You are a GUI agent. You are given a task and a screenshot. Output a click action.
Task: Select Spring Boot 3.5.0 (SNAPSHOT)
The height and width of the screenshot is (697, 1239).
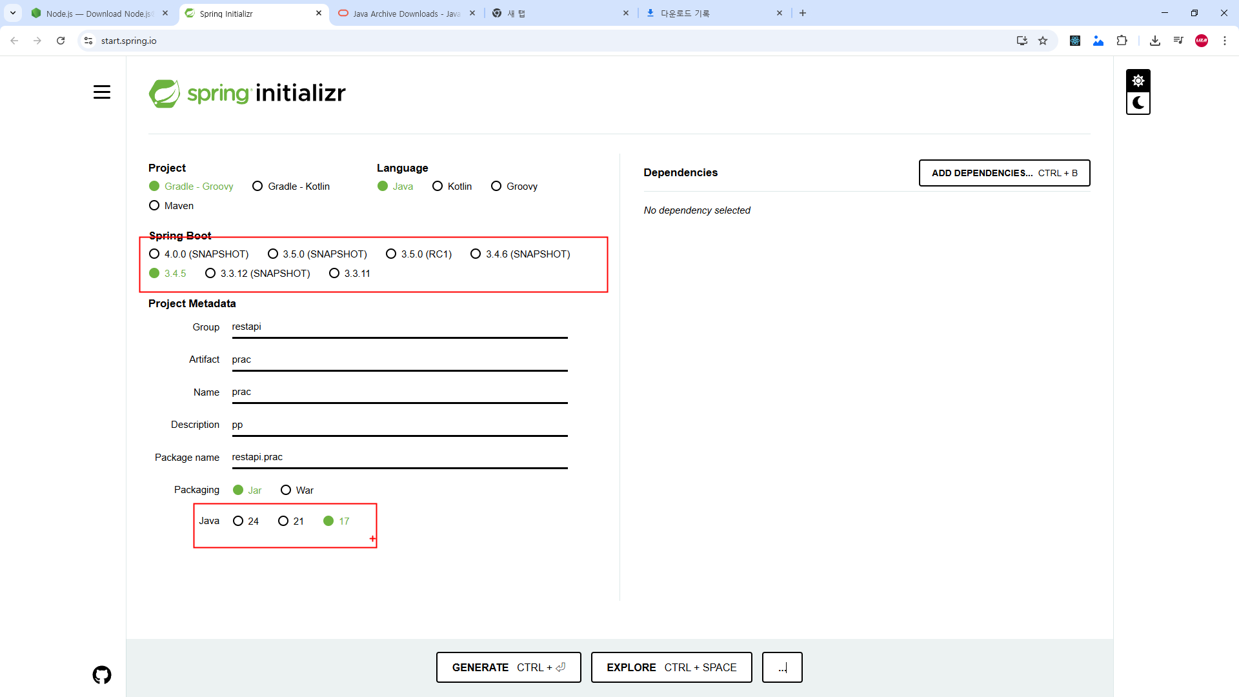click(x=317, y=254)
